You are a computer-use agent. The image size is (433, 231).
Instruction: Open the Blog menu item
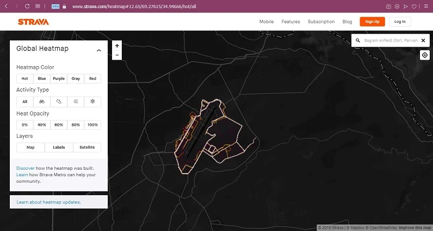(347, 22)
